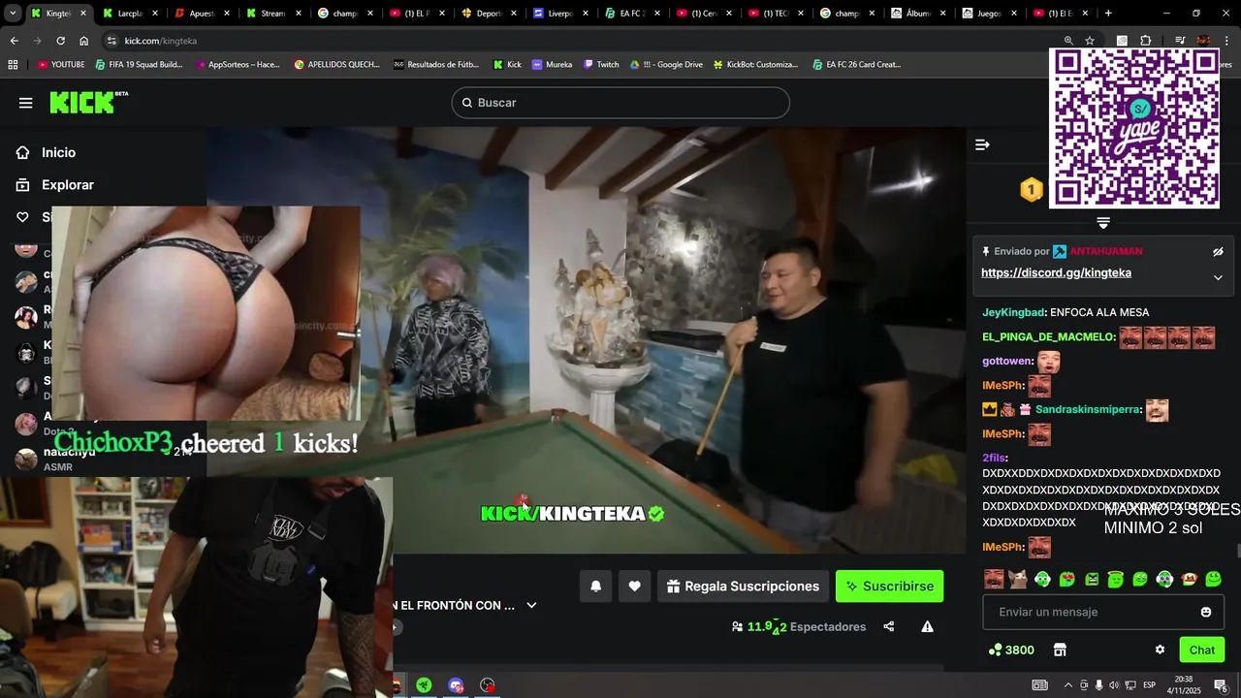
Task: Open a new browser tab with the plus
Action: (x=1108, y=14)
